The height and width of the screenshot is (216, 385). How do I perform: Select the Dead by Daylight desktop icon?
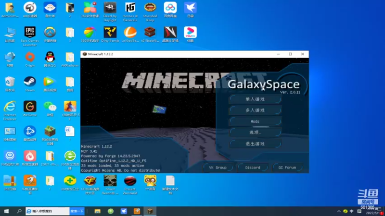pyautogui.click(x=110, y=12)
